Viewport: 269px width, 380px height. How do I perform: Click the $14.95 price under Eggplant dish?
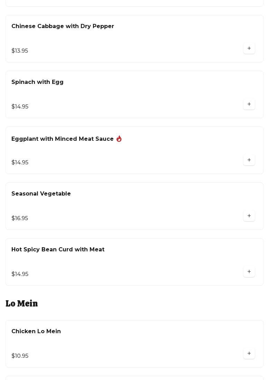tap(20, 163)
